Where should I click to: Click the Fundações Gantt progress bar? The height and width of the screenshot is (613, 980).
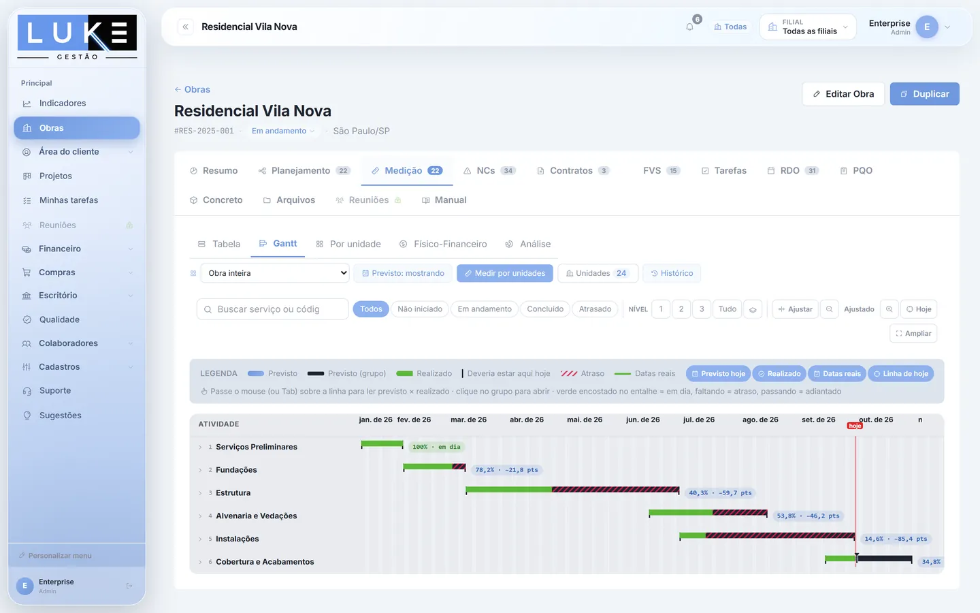pyautogui.click(x=434, y=467)
